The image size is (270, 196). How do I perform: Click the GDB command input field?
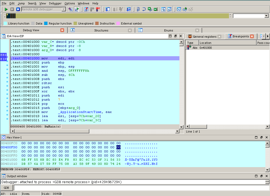click(139, 188)
